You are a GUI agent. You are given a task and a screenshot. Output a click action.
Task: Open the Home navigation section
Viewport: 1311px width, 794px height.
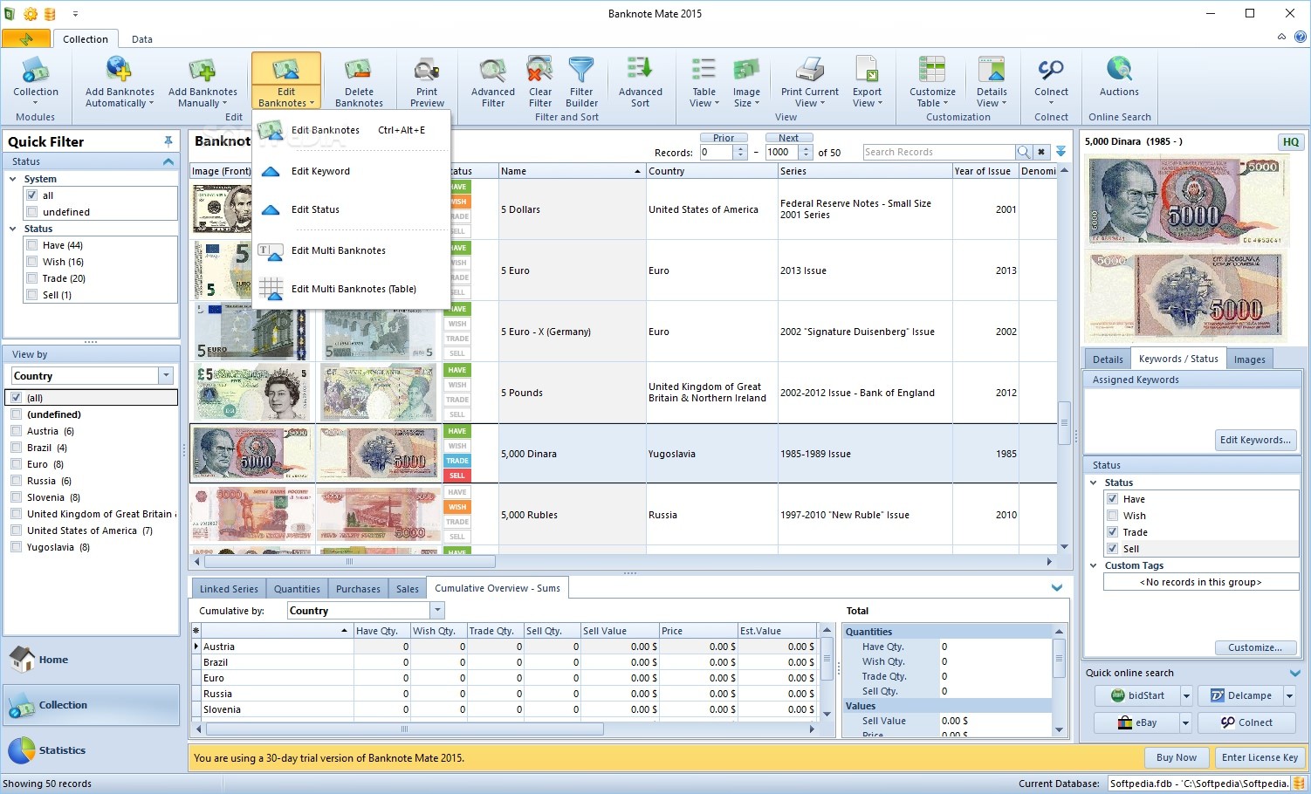click(x=91, y=660)
